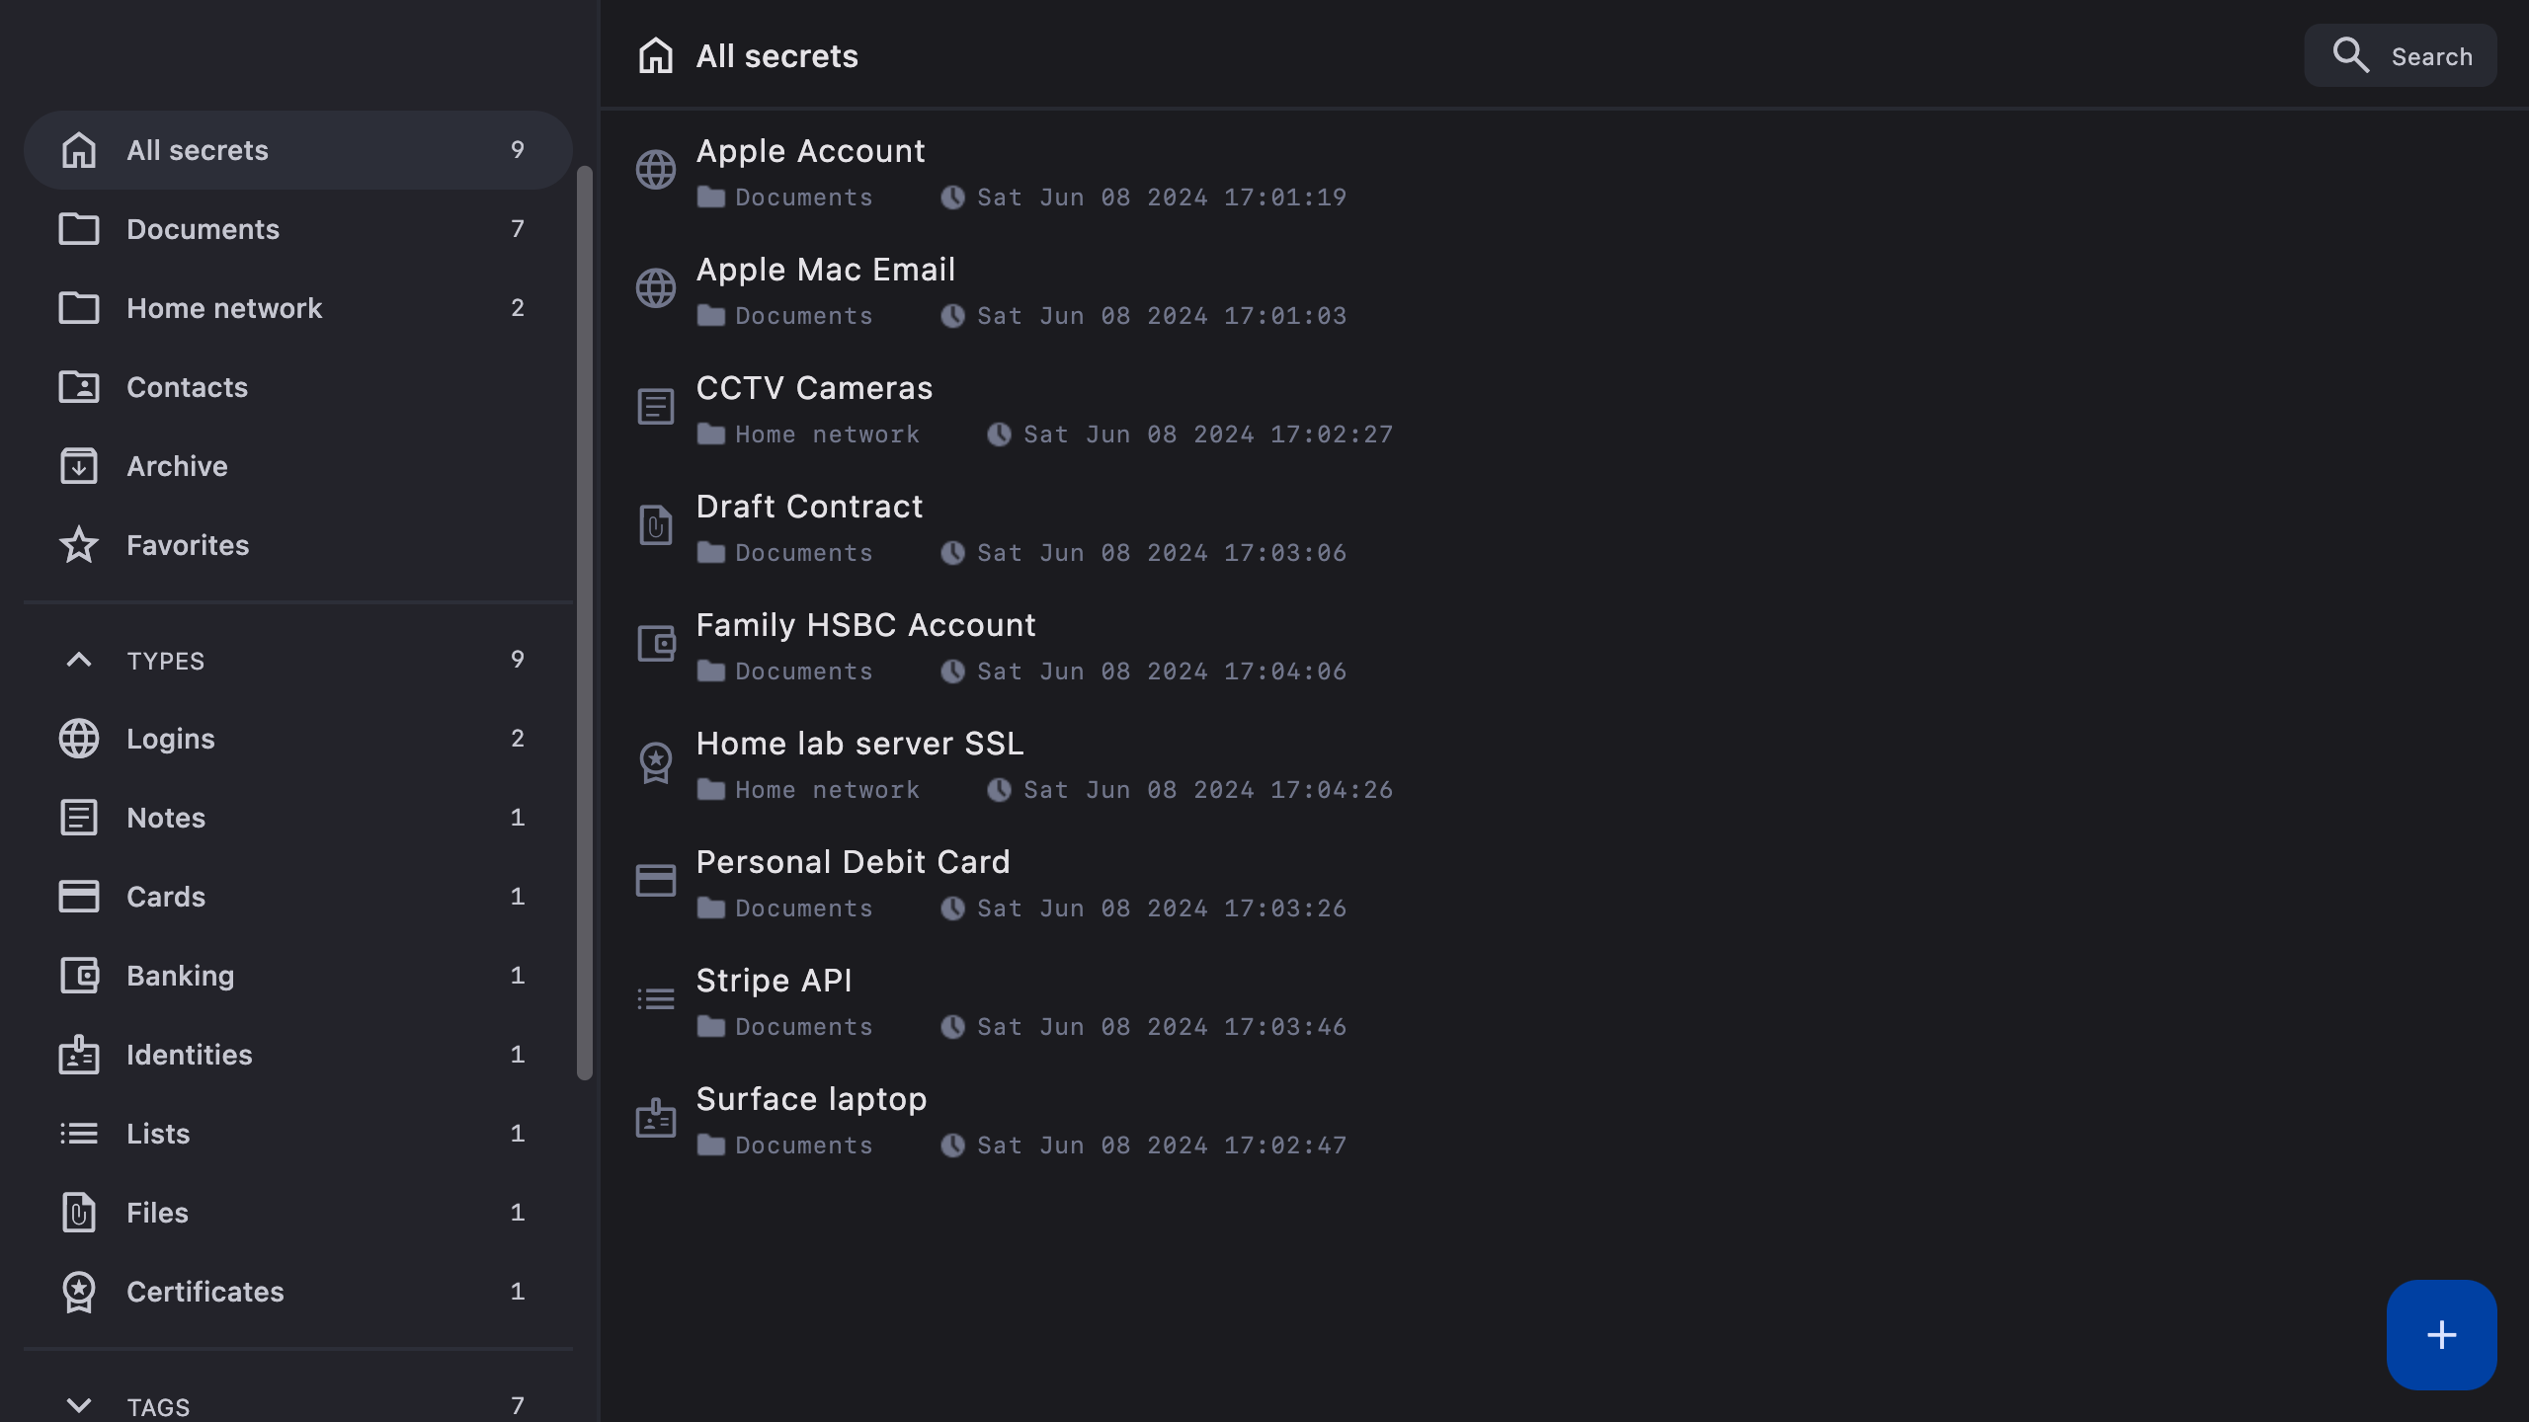This screenshot has width=2529, height=1422.
Task: Expand the TAGS section
Action: pyautogui.click(x=79, y=1404)
